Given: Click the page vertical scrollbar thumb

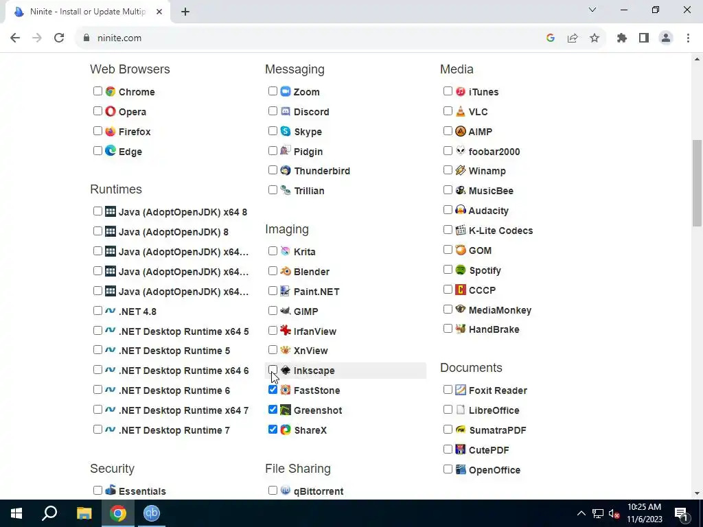Looking at the screenshot, I should click(697, 183).
